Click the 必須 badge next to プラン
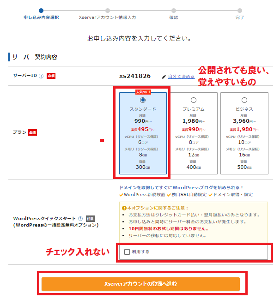The height and width of the screenshot is (299, 280). pos(33,132)
